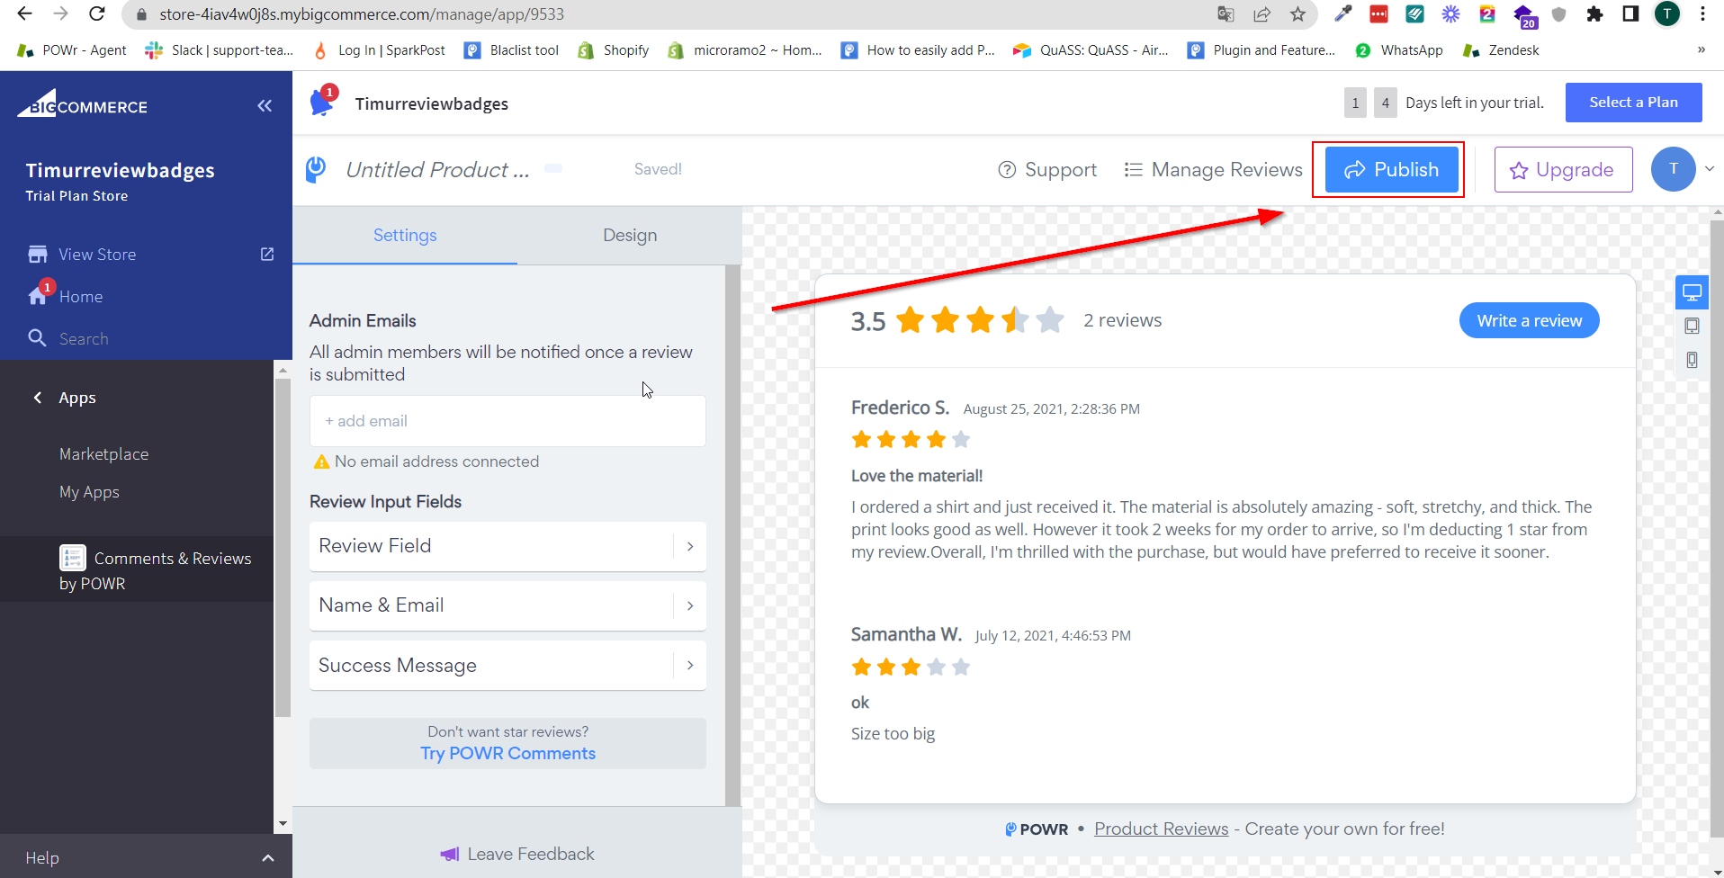Open Marketplace in the Apps menu

(x=103, y=454)
